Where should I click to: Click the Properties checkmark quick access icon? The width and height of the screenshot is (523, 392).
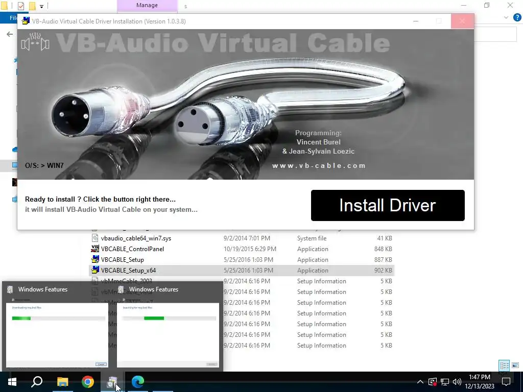click(x=20, y=6)
